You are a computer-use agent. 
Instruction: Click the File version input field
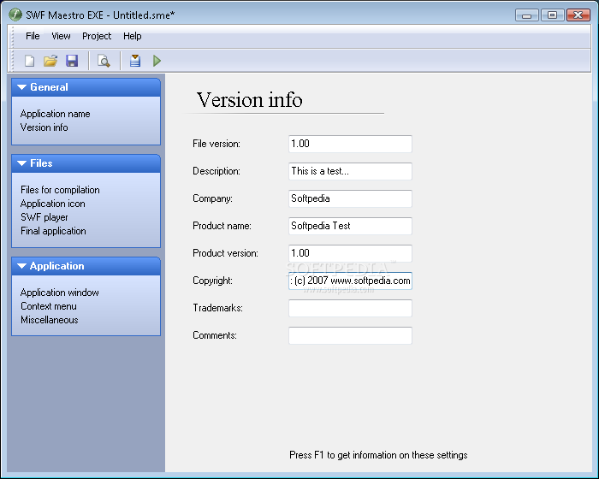(350, 144)
